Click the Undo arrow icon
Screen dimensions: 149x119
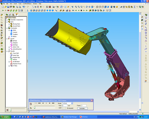(x=23, y=7)
